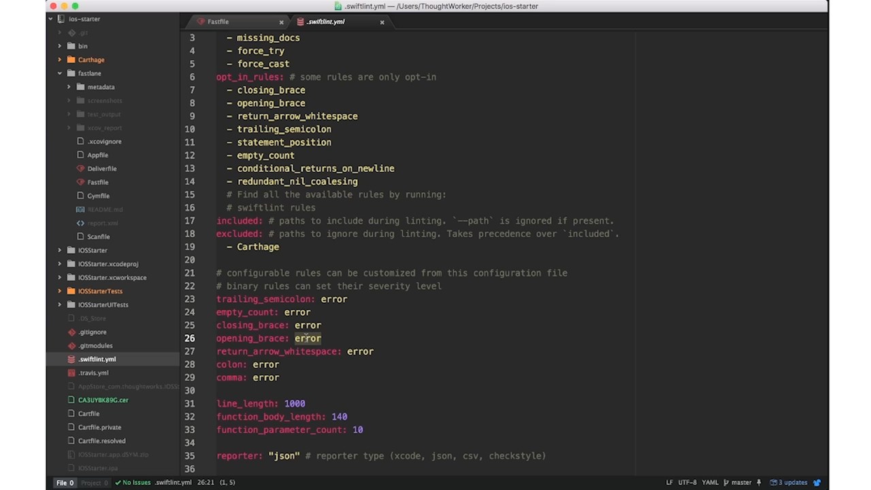This screenshot has height=490, width=871.
Task: Click the Carthage entry under excluded
Action: coord(258,247)
